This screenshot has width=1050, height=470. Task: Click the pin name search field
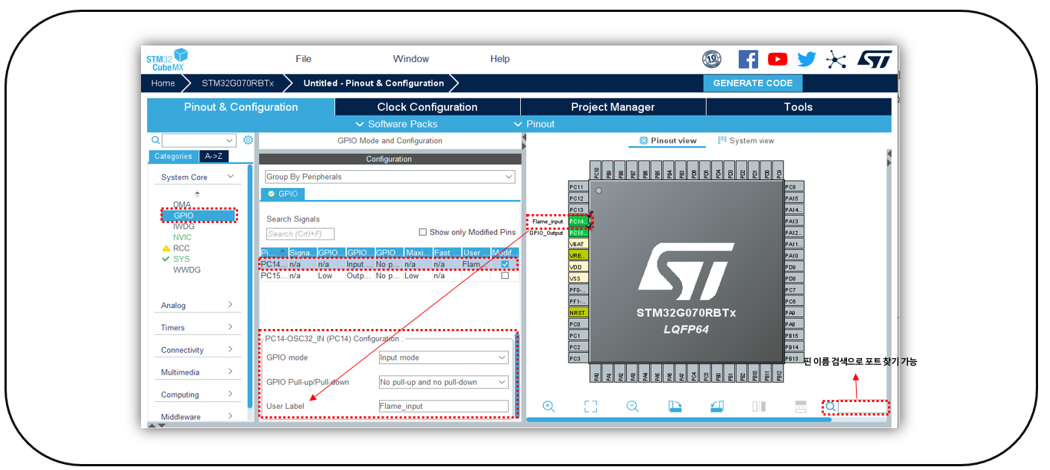coord(863,407)
